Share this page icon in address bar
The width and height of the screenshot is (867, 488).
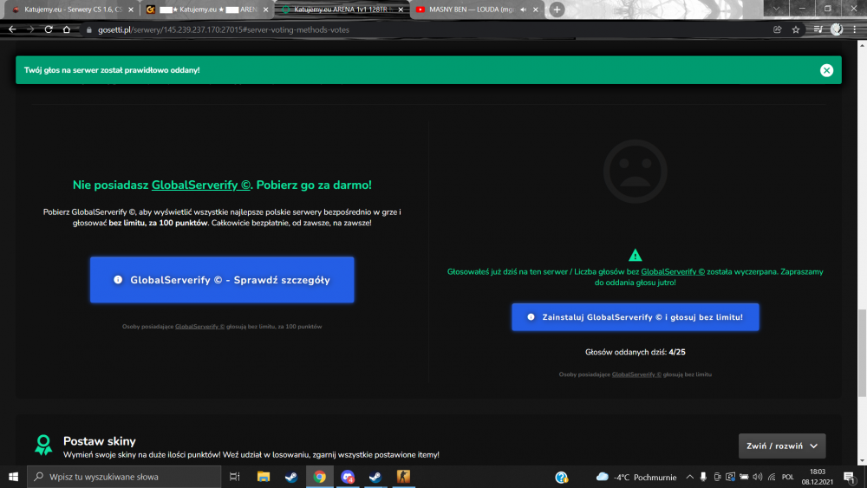point(778,29)
